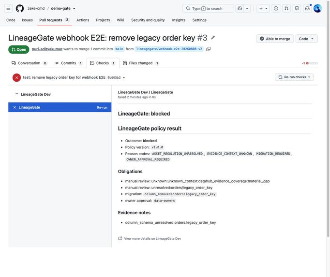This screenshot has width=330, height=277.
Task: Collapse the LineageGate Dev group
Action: tap(16, 94)
